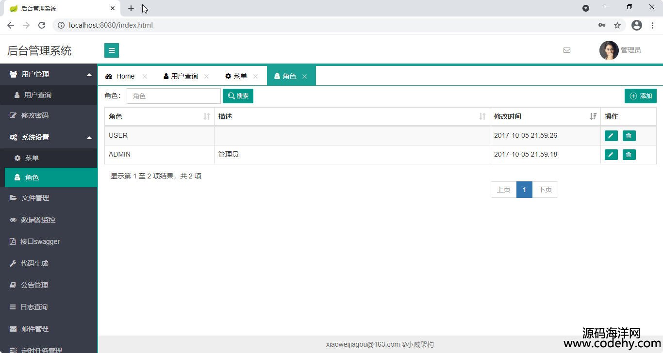663x353 pixels.
Task: Open 邮件管理 in the sidebar
Action: point(49,329)
